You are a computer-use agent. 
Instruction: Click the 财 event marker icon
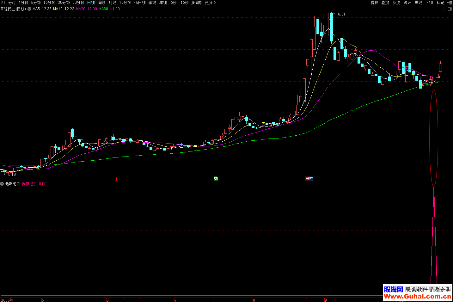pos(311,179)
